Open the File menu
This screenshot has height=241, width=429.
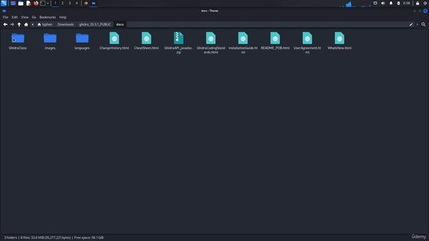[5, 17]
